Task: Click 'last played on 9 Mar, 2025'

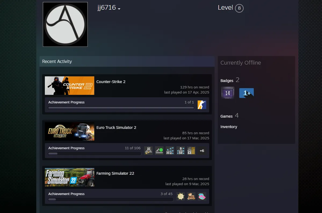Action: (x=187, y=184)
